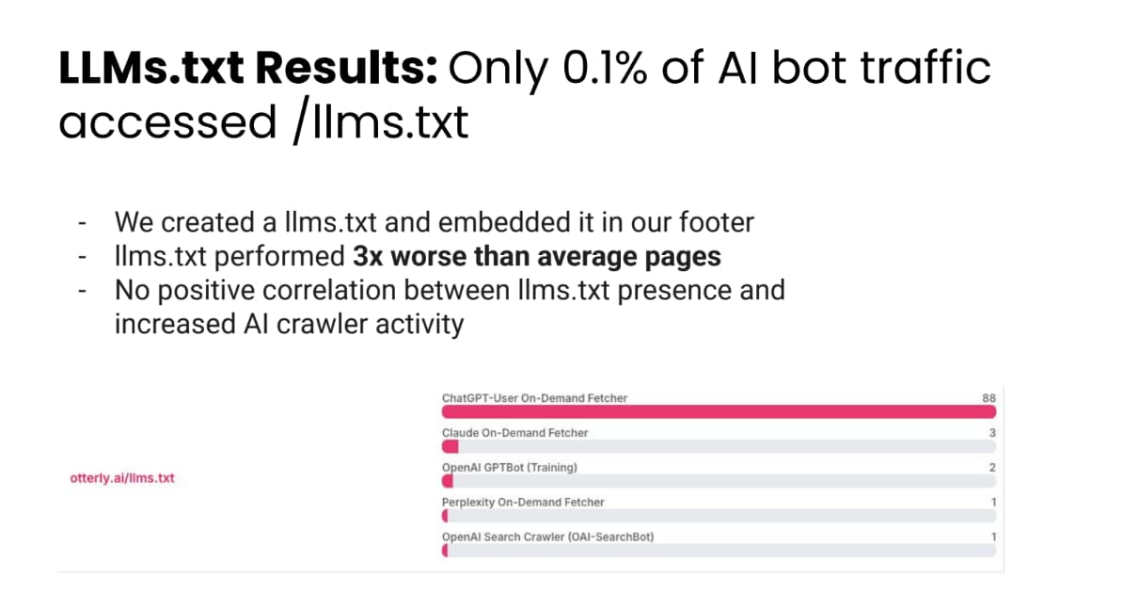Click the Claude On-Demand Fetcher label

click(515, 433)
